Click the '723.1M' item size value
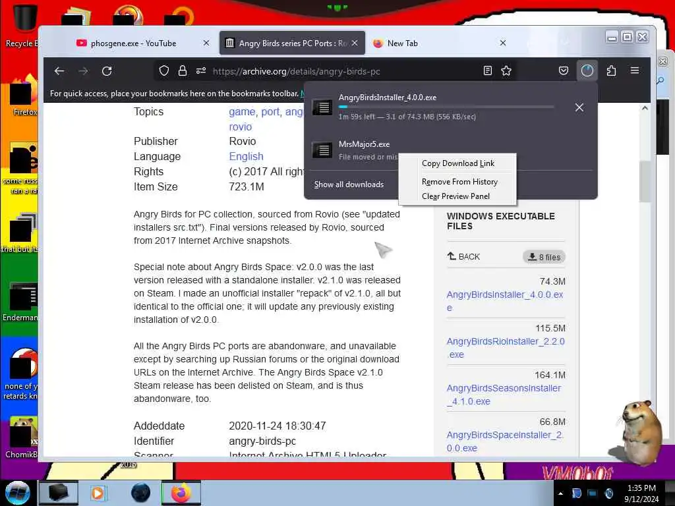This screenshot has width=675, height=506. coord(247,186)
